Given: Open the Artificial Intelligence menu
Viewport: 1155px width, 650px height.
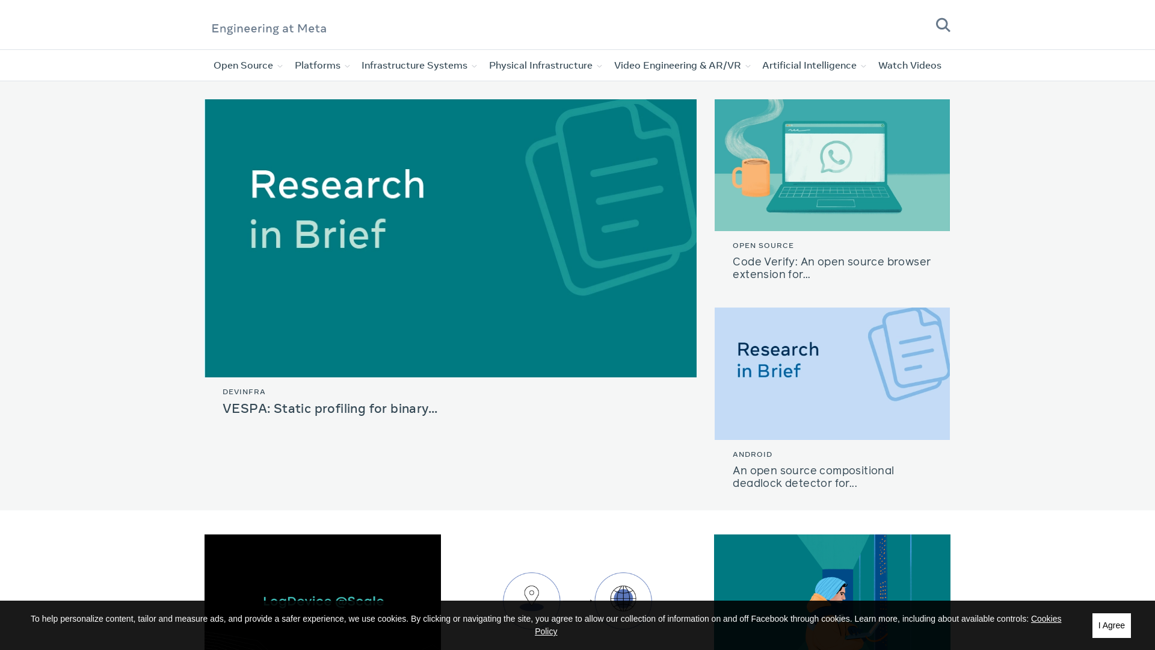Looking at the screenshot, I should pos(809,65).
